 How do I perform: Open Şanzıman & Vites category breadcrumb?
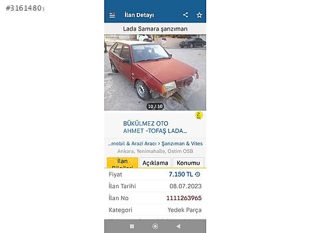click(x=182, y=144)
